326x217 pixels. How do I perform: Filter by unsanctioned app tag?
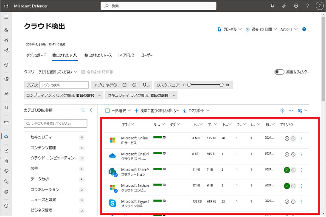click(x=134, y=85)
